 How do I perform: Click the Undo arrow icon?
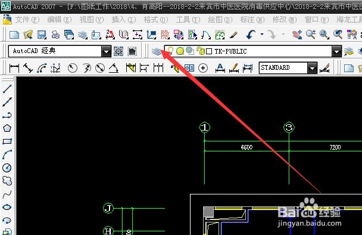point(251,35)
